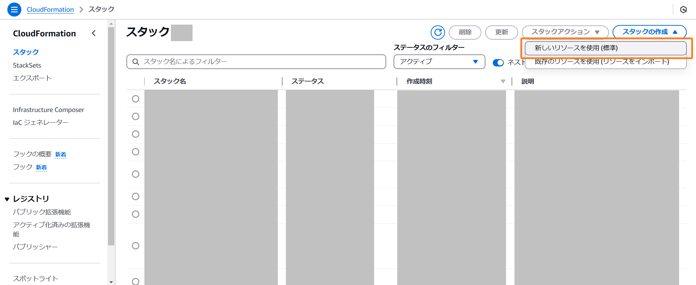Click the スタックの作成 button
The width and height of the screenshot is (696, 285).
(x=649, y=32)
